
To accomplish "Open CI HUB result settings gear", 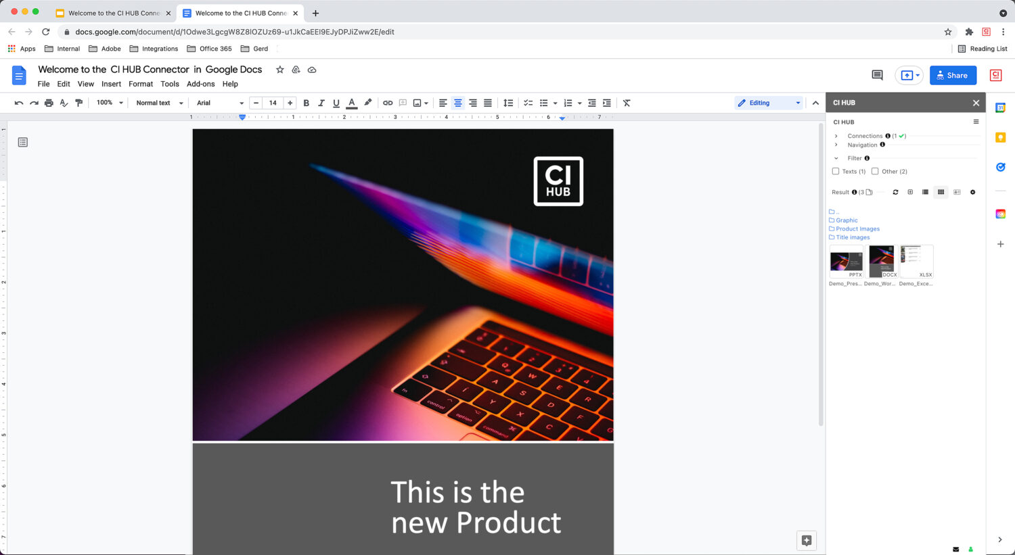I will 973,192.
